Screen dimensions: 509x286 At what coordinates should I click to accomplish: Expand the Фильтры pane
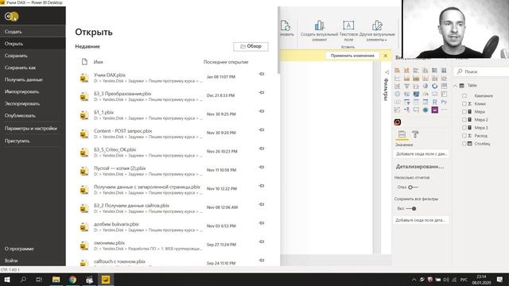387,72
